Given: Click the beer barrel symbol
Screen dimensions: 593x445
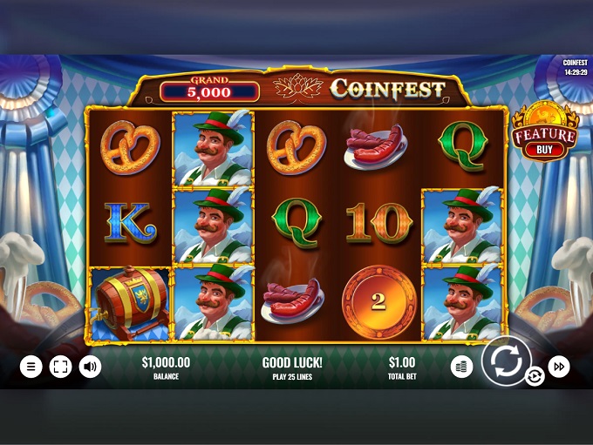Looking at the screenshot, I should coord(131,303).
